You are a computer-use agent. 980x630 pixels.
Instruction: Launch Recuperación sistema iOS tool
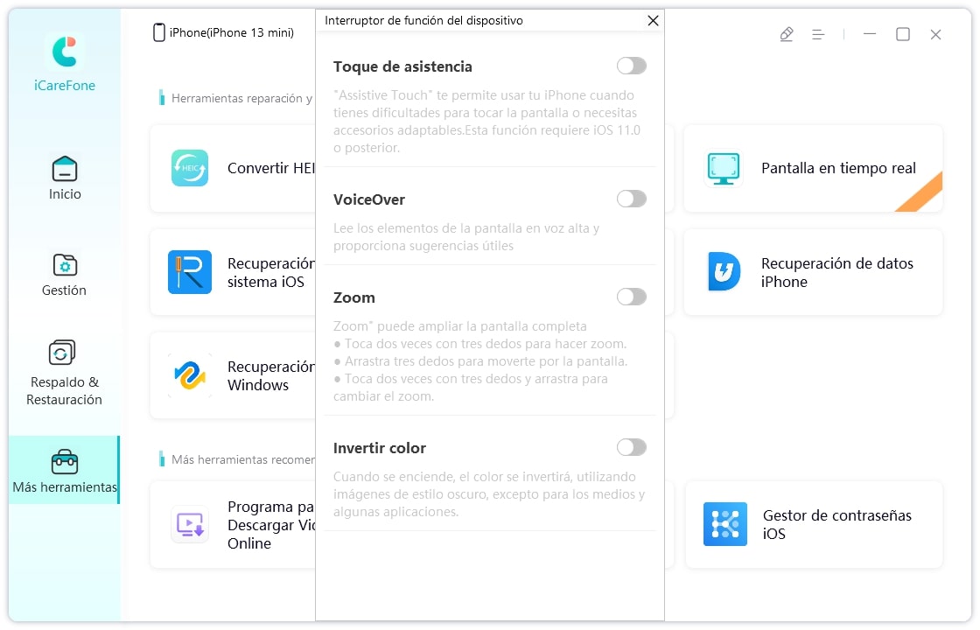(190, 272)
